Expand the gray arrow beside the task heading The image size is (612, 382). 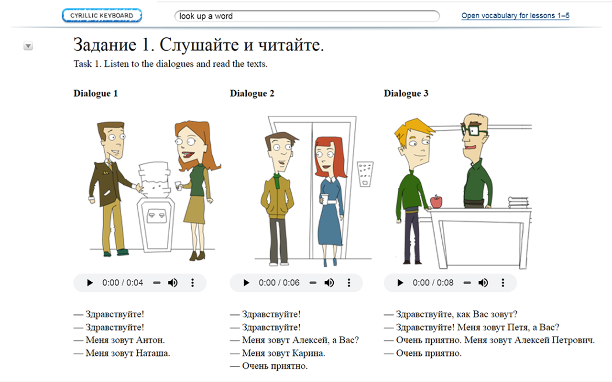click(28, 46)
